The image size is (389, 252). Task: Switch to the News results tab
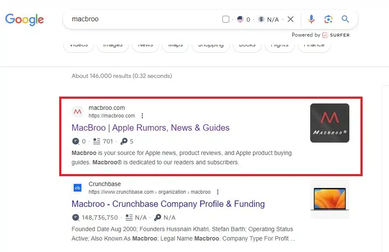click(145, 45)
